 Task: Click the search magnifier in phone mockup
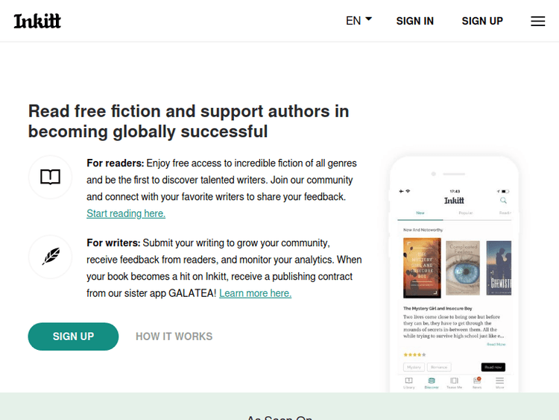coord(503,201)
